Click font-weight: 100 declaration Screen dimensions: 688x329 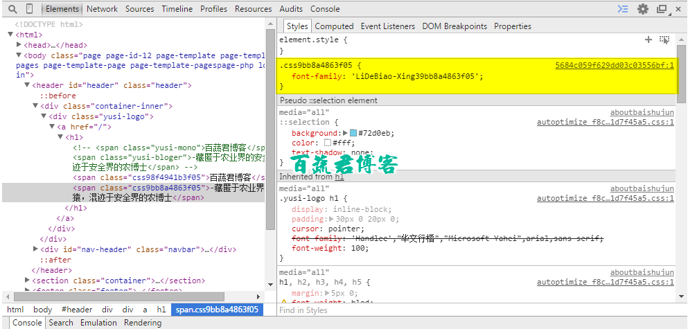(330, 248)
